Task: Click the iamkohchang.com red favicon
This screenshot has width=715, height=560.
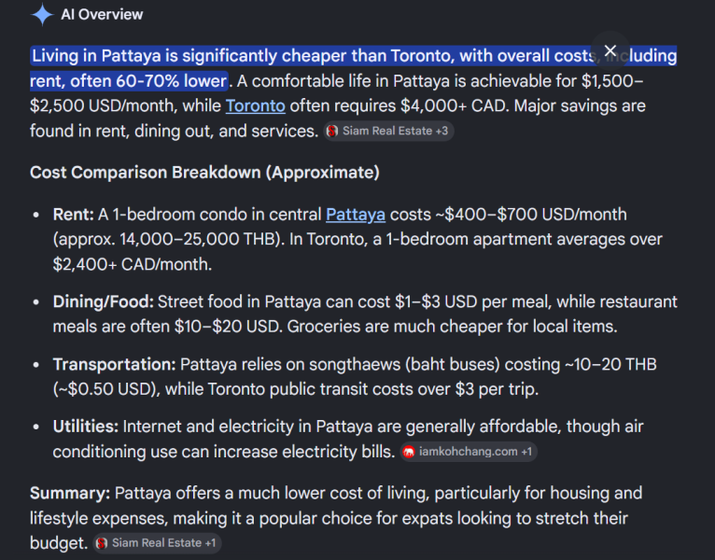Action: pos(409,452)
